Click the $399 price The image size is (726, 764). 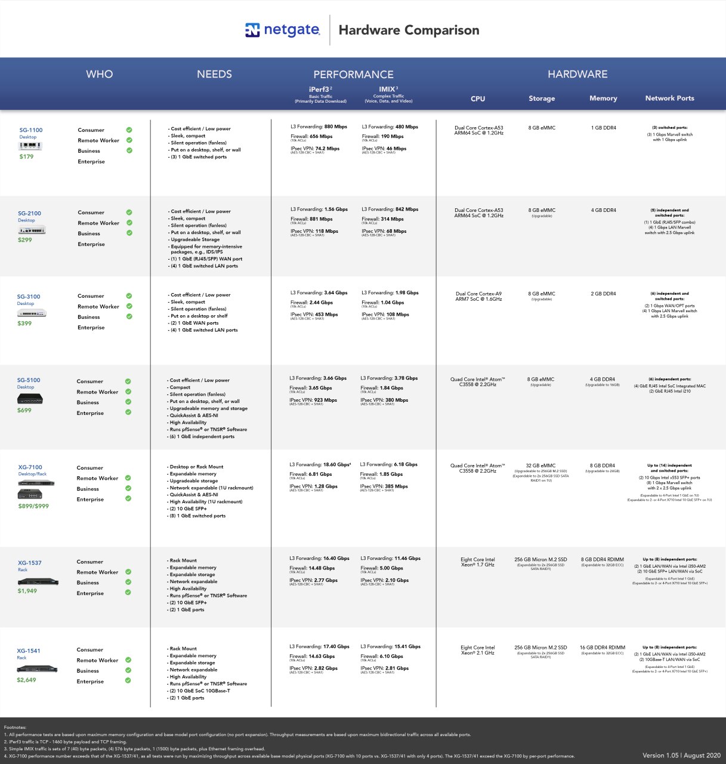coord(24,323)
